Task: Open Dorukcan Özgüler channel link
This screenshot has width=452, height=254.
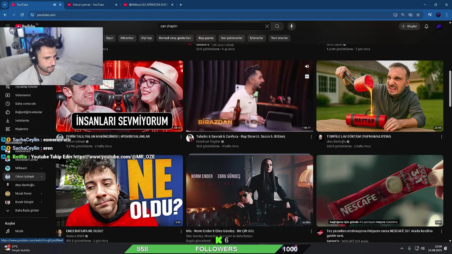Action: [x=208, y=141]
